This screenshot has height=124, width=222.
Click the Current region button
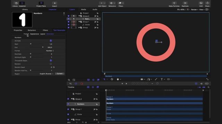coord(60,74)
